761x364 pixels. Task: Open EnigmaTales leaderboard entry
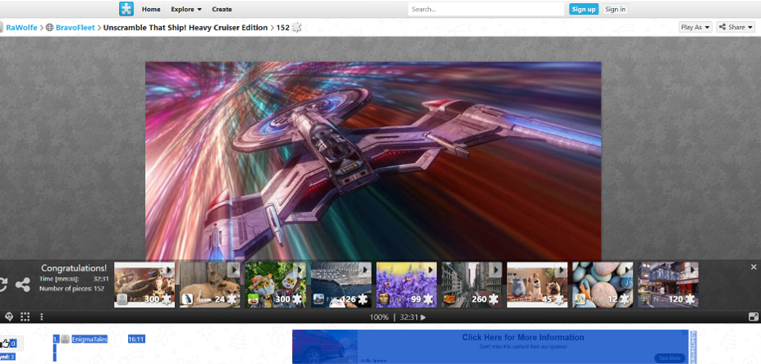click(x=89, y=339)
